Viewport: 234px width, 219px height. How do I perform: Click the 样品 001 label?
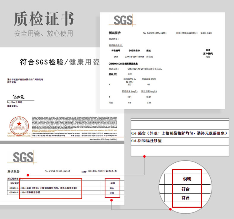point(113,74)
